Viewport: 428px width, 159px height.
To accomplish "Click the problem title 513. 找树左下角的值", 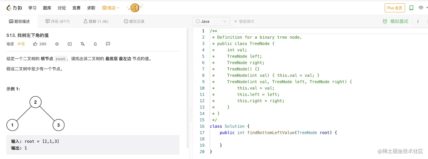I will click(x=27, y=35).
